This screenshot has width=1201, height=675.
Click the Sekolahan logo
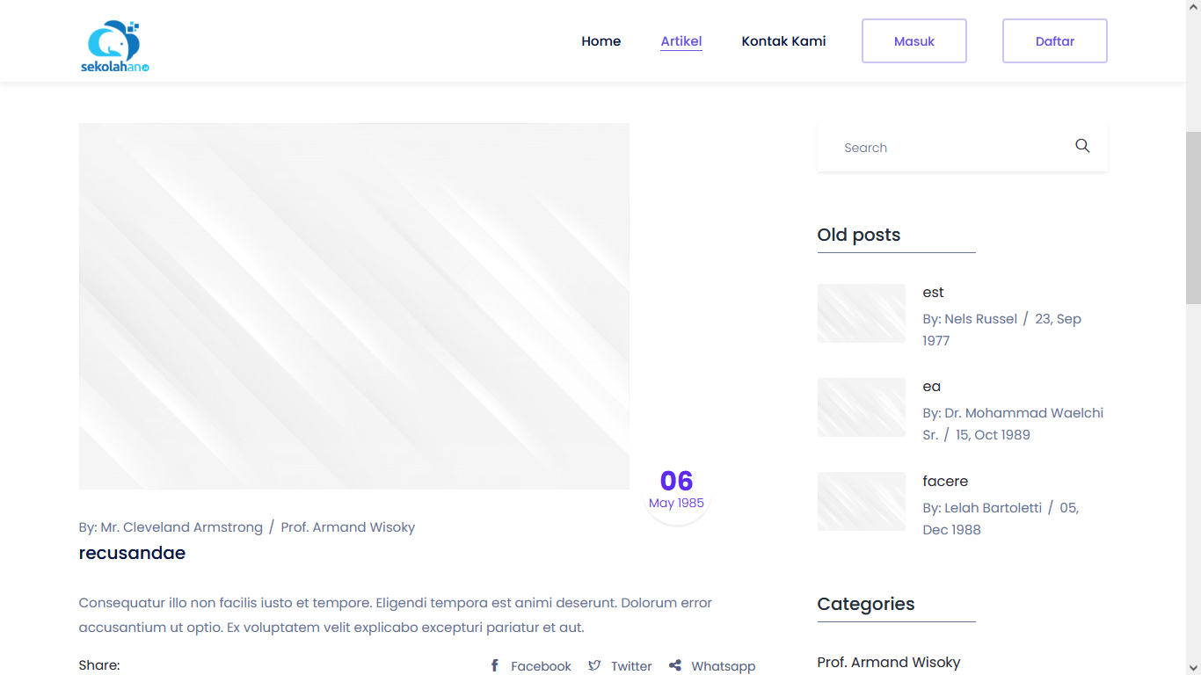tap(115, 47)
